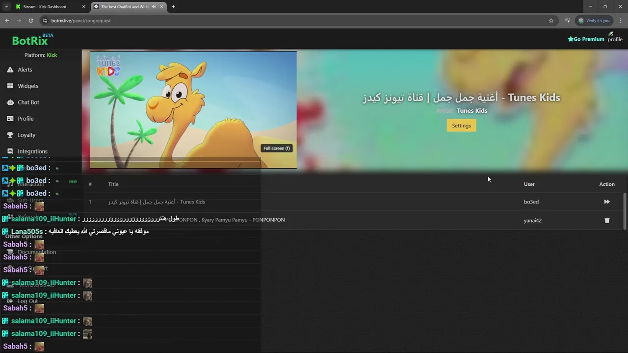Open the Chrome three-dot menu
Image resolution: width=628 pixels, height=353 pixels.
621,21
